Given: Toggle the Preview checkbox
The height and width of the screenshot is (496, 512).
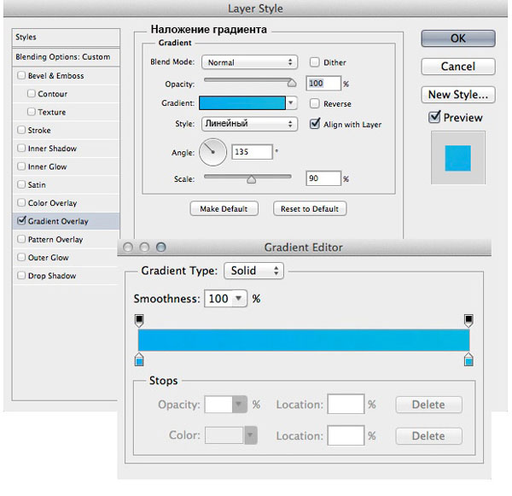Looking at the screenshot, I should 434,117.
